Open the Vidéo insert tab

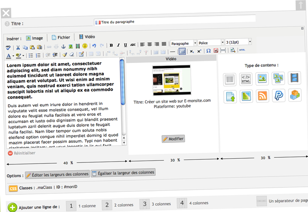(x=87, y=37)
